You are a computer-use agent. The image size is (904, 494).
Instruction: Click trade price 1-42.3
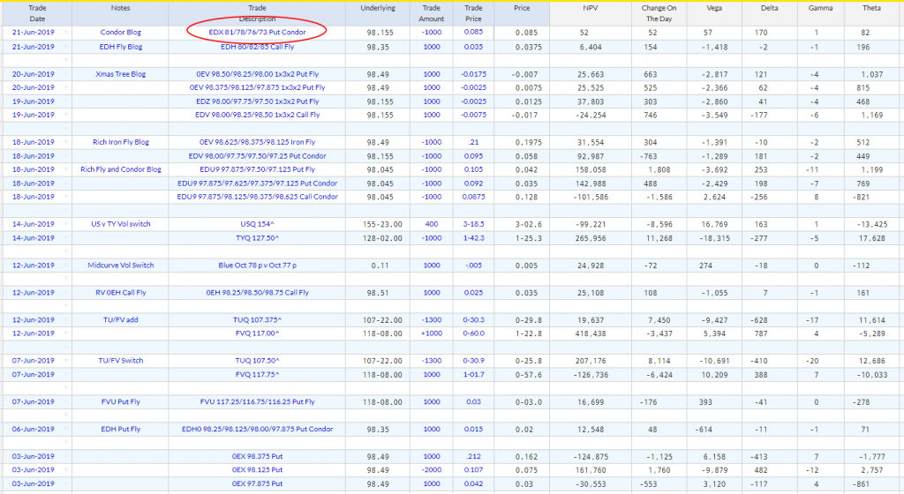click(x=474, y=238)
